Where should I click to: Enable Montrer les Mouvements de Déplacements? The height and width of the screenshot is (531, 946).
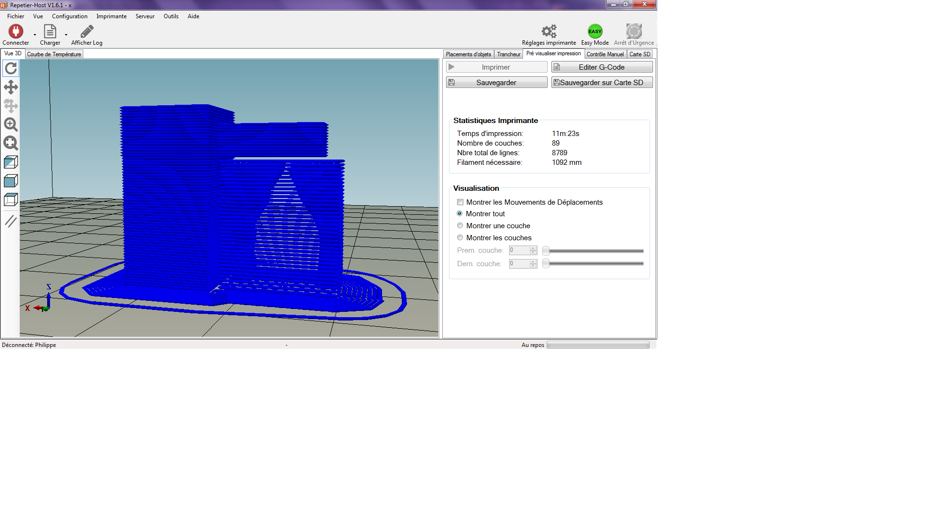click(x=460, y=202)
